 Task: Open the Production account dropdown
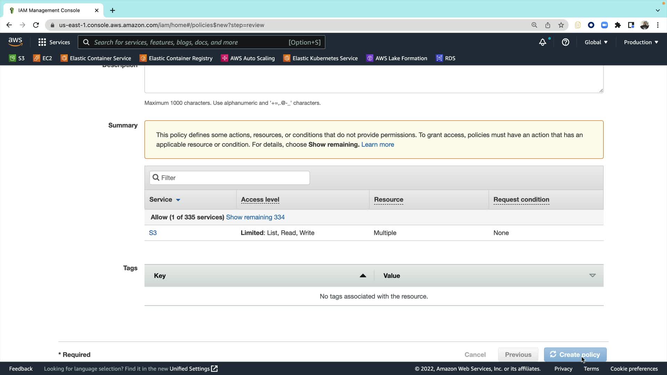(641, 42)
